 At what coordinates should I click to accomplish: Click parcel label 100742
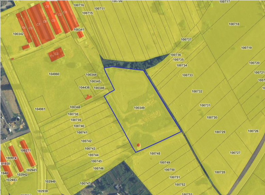coord(86,141)
